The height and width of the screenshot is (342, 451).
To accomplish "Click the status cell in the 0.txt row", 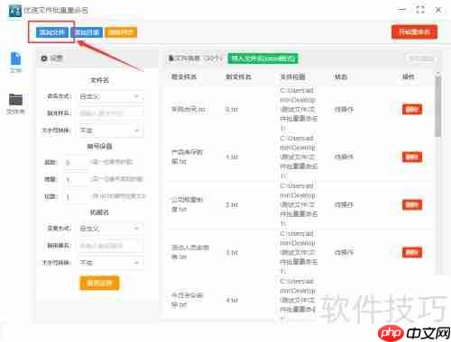I will 345,110.
